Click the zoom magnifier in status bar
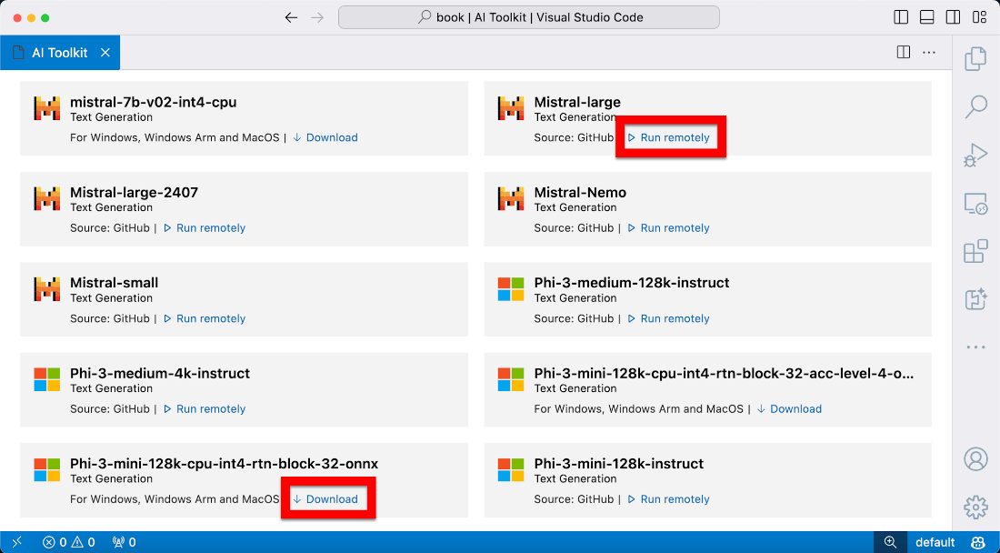 pyautogui.click(x=890, y=542)
